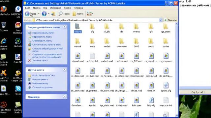Open the sound folder
This screenshot has width=211, height=118.
click(151, 43)
